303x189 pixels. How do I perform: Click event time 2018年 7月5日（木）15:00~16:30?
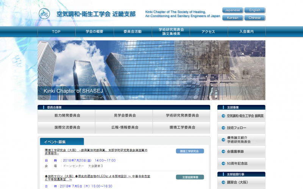pyautogui.click(x=86, y=186)
